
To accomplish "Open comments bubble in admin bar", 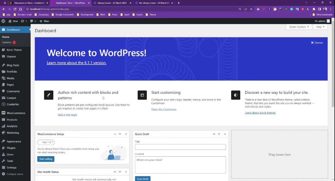I will 33,21.
